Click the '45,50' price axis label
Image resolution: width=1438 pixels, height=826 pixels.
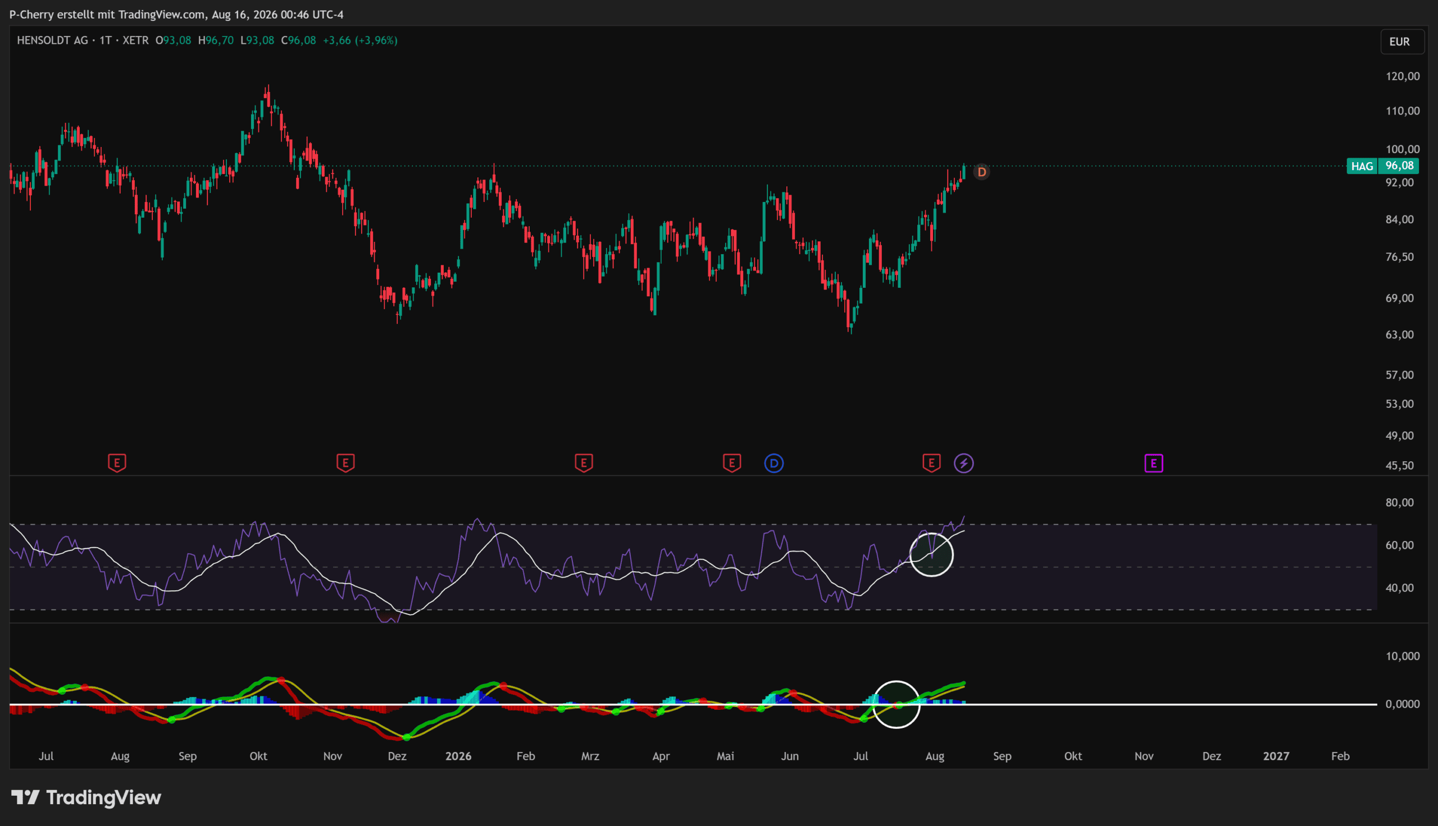click(x=1399, y=465)
